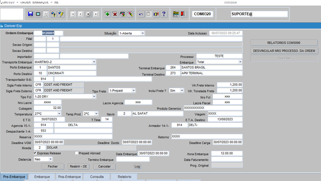Click the Terminal Embarque field SANTOS BRASIL
The image size is (321, 181).
point(212,67)
